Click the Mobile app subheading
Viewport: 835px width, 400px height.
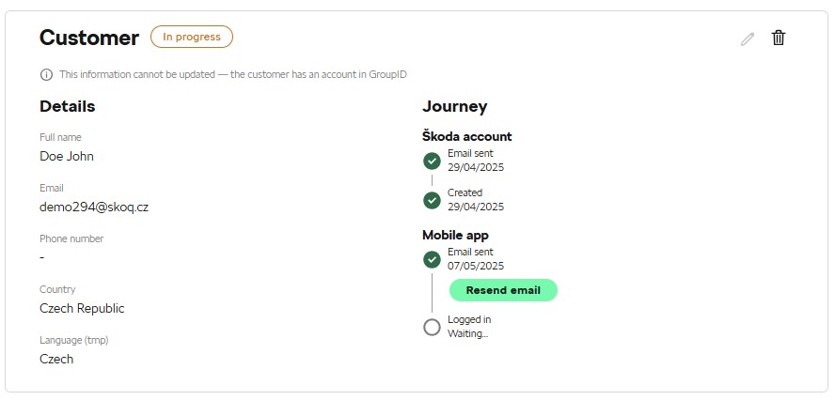pos(455,235)
